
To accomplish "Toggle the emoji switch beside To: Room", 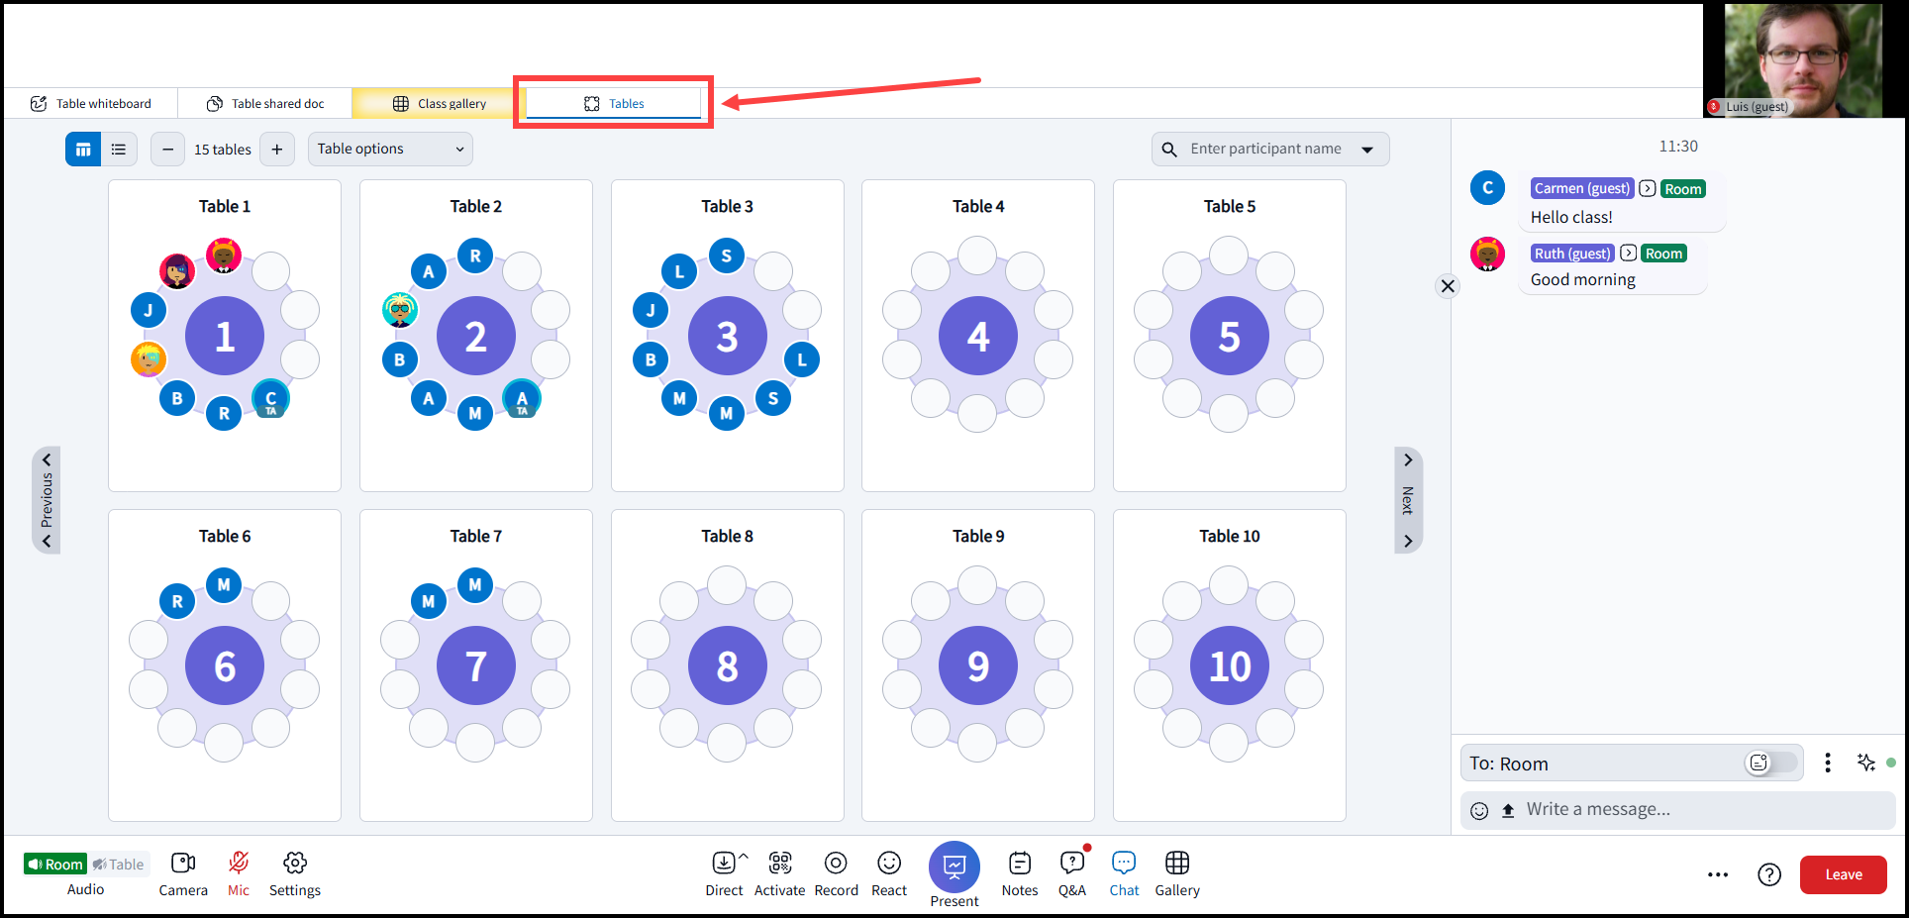I will tap(1771, 763).
